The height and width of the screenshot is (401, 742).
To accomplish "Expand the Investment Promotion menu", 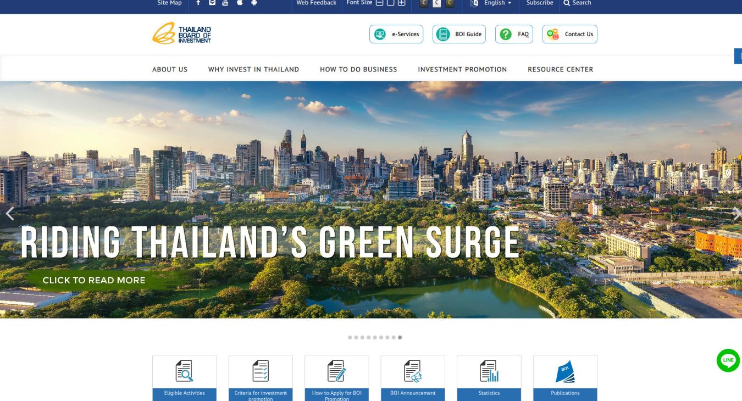I will click(462, 69).
